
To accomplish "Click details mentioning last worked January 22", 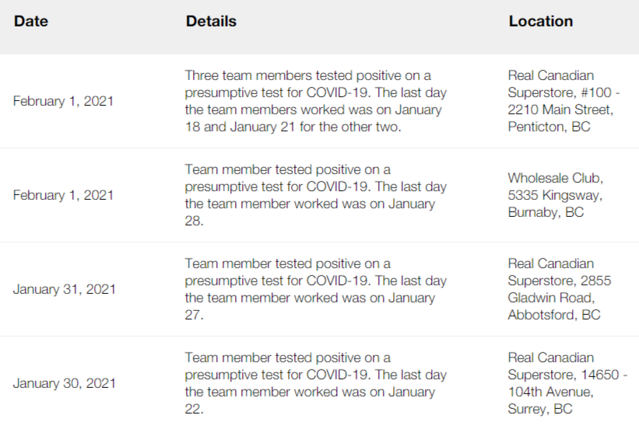I will (316, 383).
